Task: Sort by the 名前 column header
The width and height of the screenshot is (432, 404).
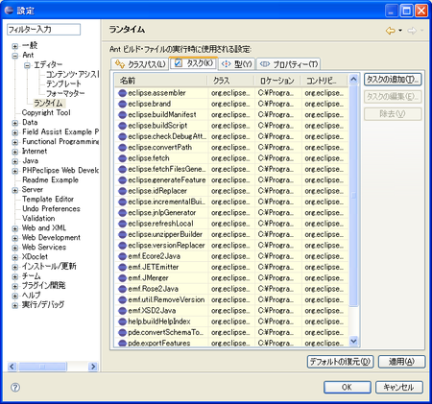Action: (x=161, y=81)
